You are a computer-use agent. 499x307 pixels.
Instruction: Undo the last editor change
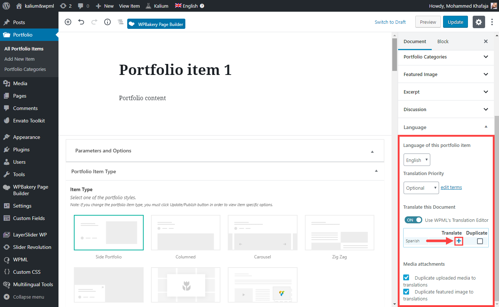[x=81, y=22]
